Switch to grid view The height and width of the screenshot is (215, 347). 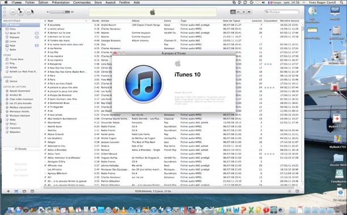tap(244, 12)
